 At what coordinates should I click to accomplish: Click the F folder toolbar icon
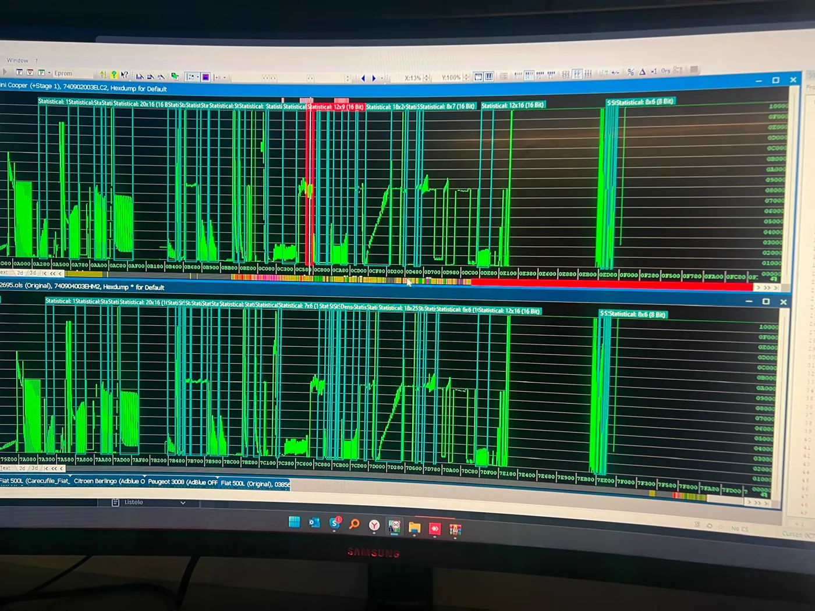[x=19, y=73]
